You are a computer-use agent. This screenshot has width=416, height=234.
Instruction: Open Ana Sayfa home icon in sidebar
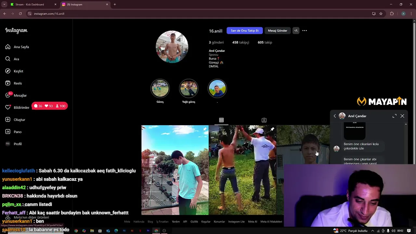[x=8, y=47]
